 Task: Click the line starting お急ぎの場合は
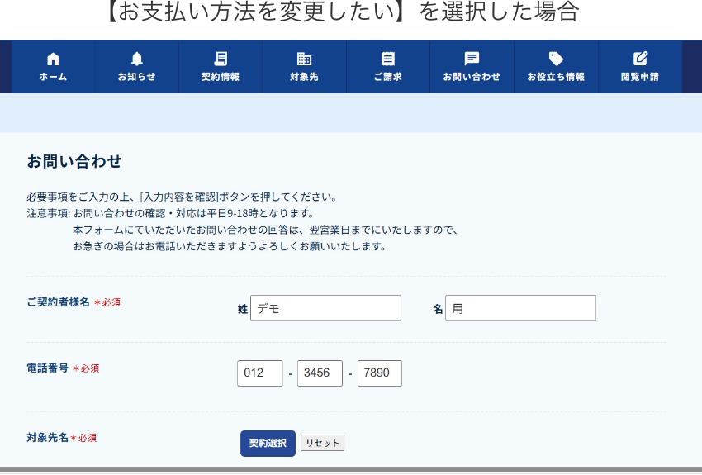coord(230,246)
